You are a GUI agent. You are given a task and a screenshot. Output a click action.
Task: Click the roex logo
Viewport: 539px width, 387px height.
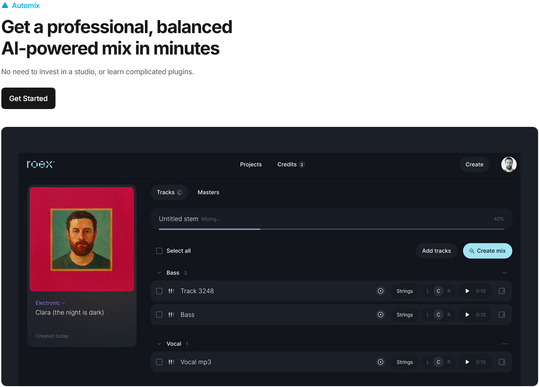tap(40, 164)
